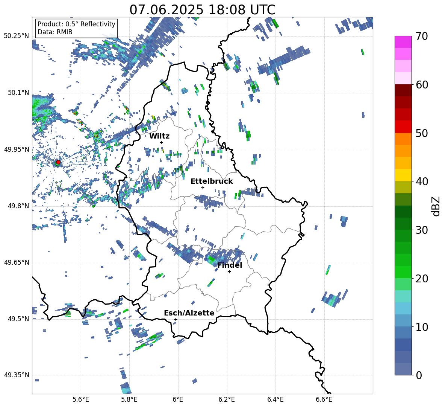Click the 6°E longitude label
The image size is (445, 407).
[x=178, y=399]
